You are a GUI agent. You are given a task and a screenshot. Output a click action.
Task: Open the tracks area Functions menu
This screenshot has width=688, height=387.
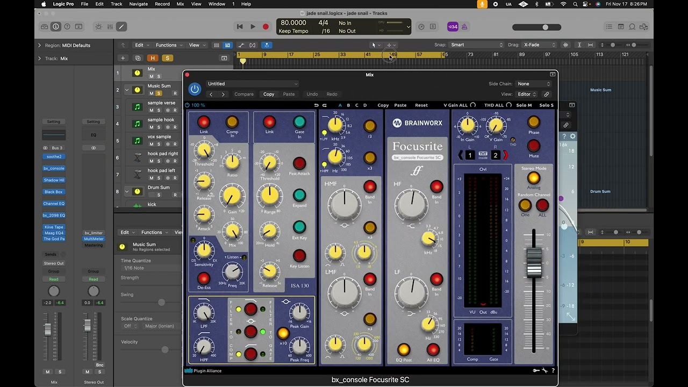point(168,45)
